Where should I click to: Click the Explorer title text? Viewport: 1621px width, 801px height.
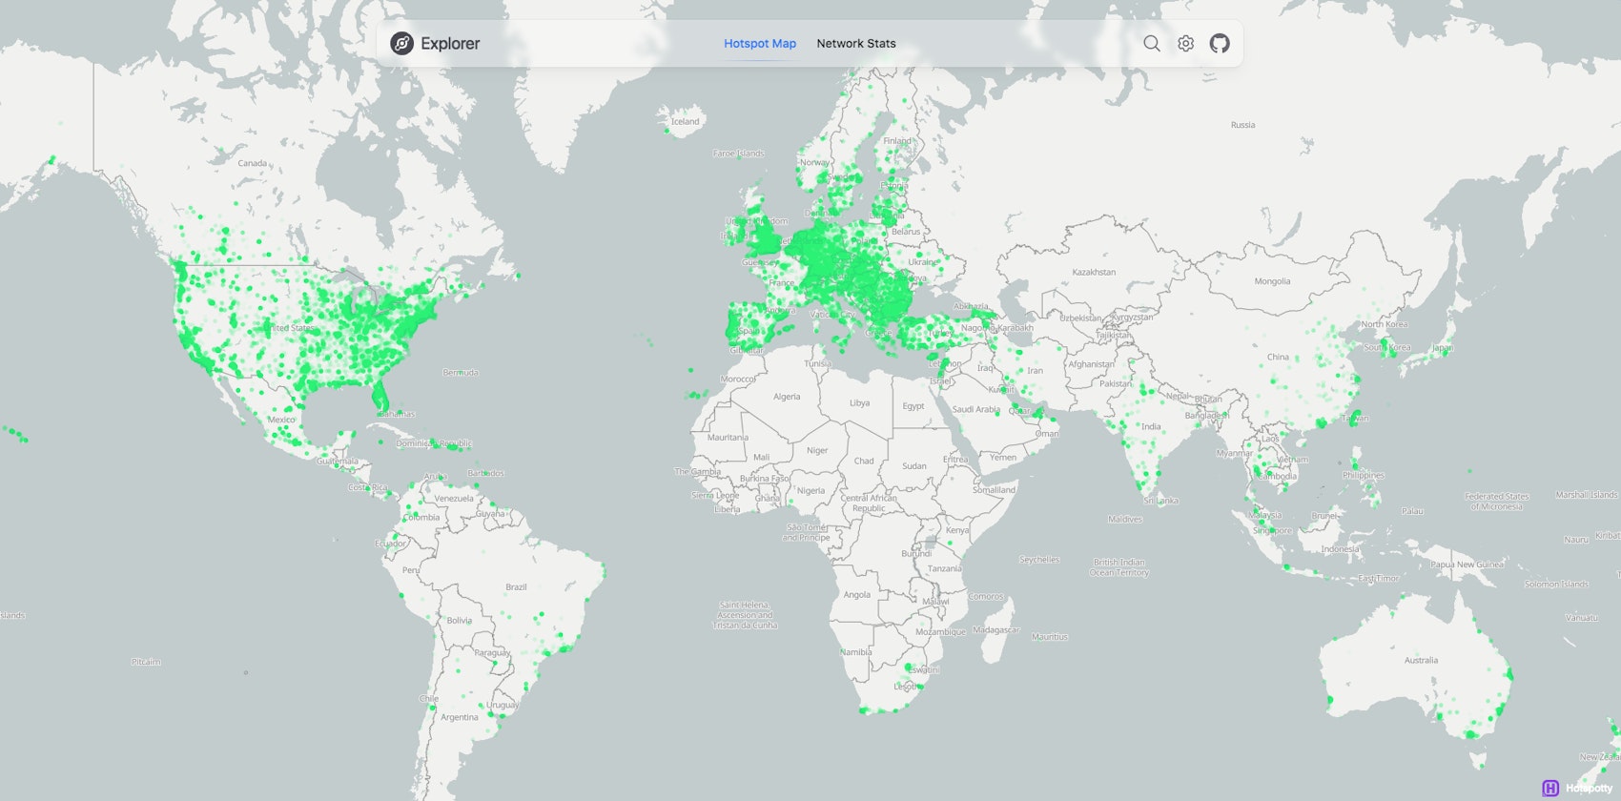tap(450, 43)
